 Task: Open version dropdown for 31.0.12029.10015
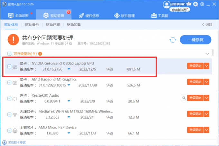click(69, 85)
